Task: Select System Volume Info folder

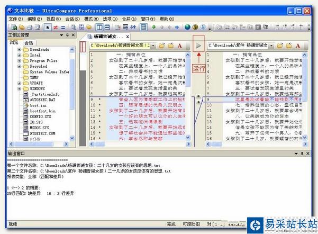Action: click(x=49, y=72)
